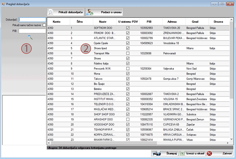The width and height of the screenshot is (236, 159).
Task: Click the Takovo name cell
Action: 105,79
